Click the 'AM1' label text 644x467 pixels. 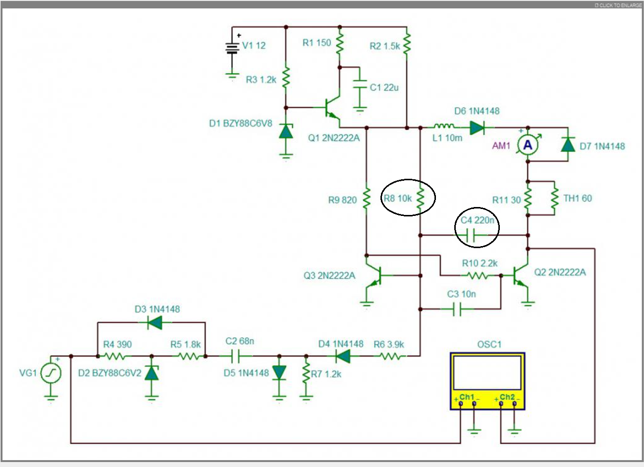click(501, 146)
